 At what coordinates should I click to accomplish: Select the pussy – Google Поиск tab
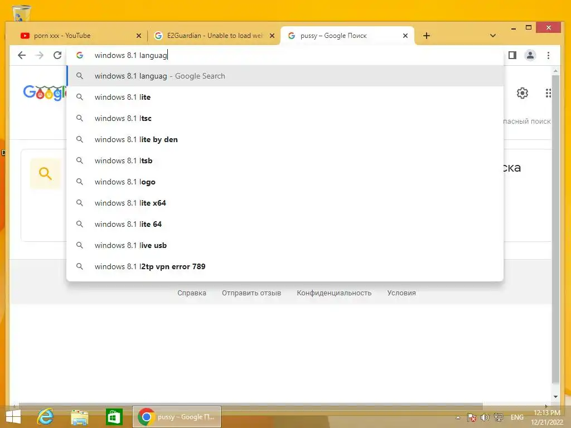[x=347, y=36]
